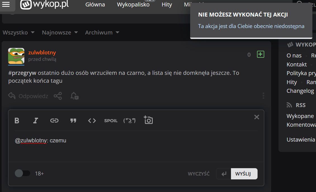
Task: Expand the Wszystko filter dropdown
Action: pyautogui.click(x=19, y=33)
